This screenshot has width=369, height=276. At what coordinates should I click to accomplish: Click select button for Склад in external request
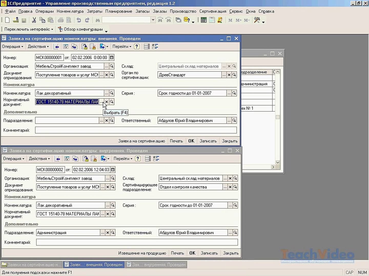224,66
